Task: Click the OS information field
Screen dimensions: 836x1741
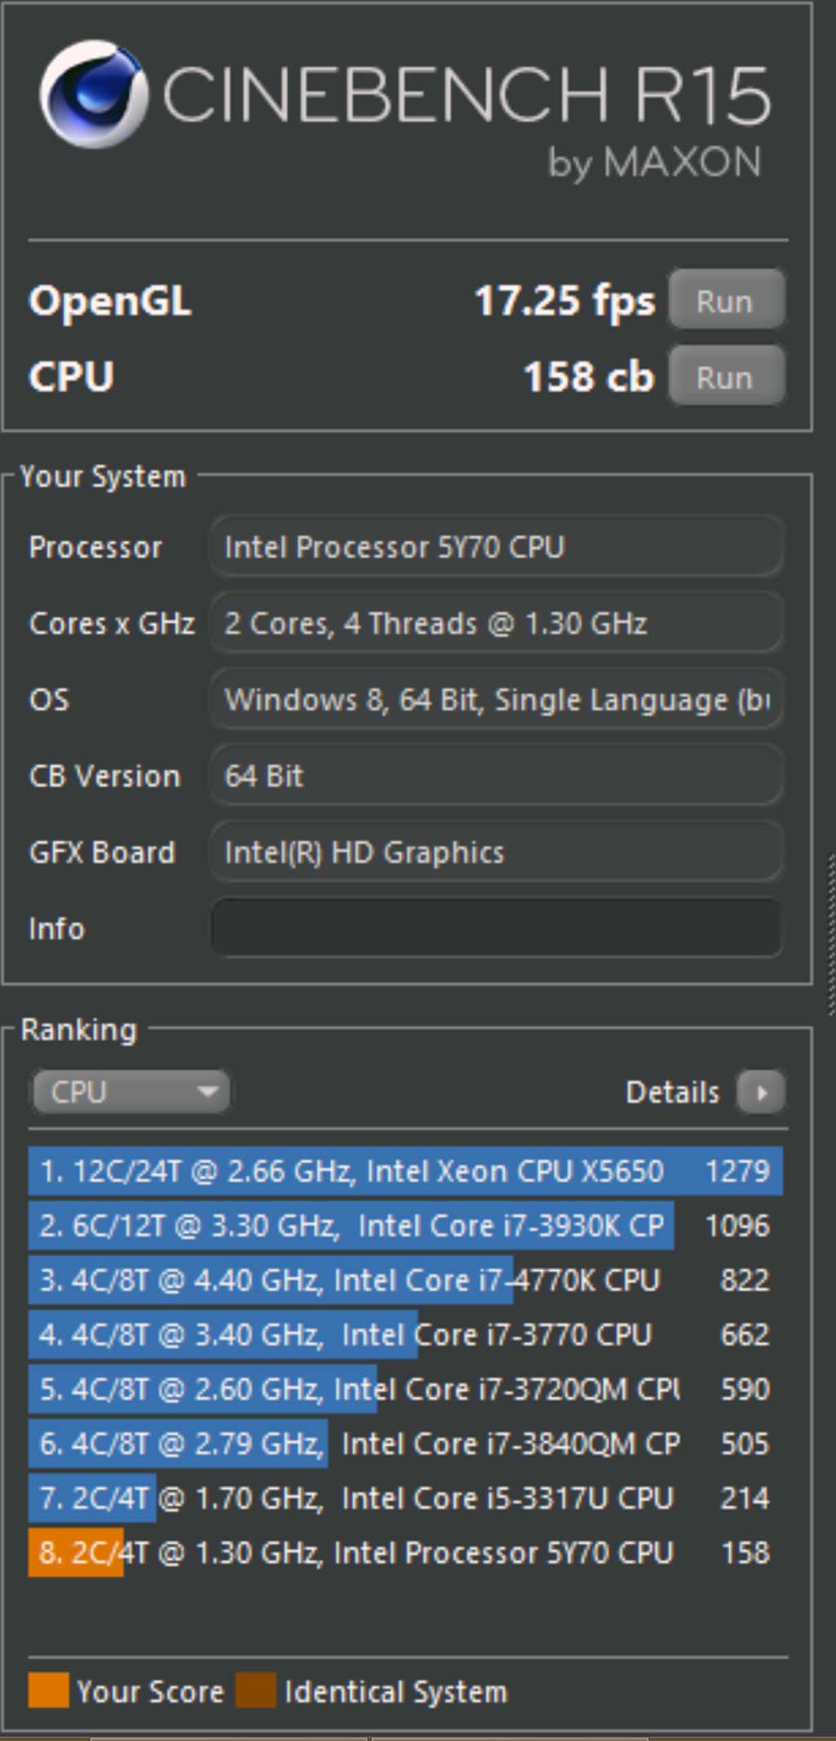Action: tap(496, 700)
